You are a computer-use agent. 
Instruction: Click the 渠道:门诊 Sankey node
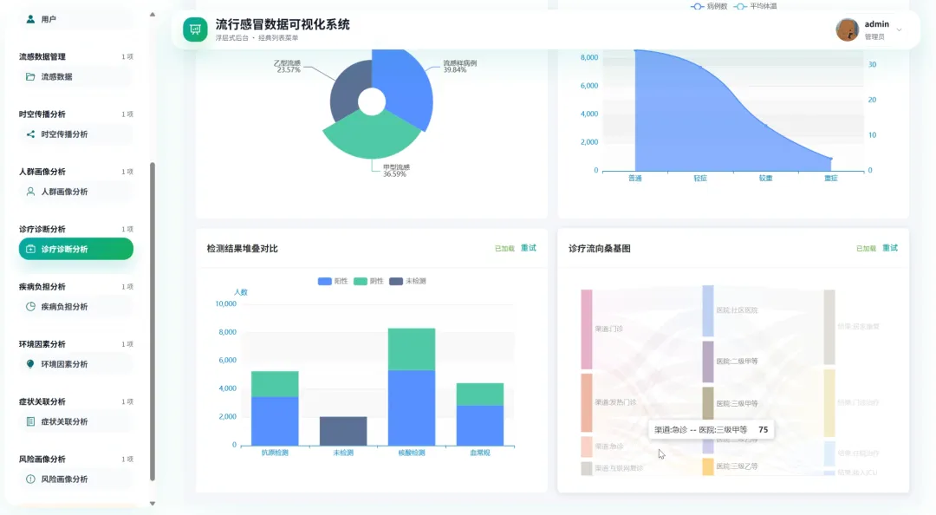click(x=587, y=329)
